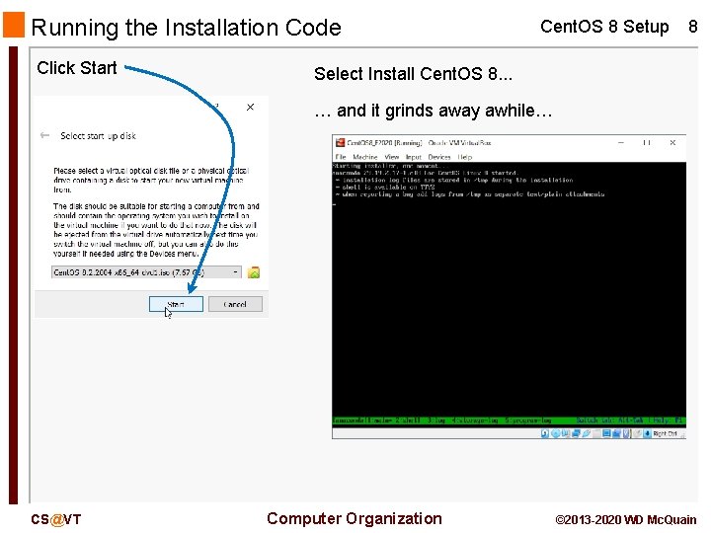This screenshot has height=533, width=711.
Task: Click the green anaconda tmux tab bar
Action: (509, 420)
